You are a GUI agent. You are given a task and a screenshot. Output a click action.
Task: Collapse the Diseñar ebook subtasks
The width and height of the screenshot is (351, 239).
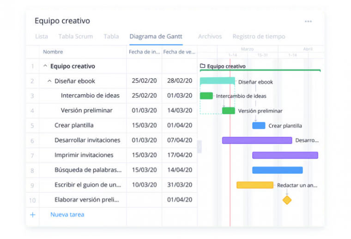tap(49, 81)
